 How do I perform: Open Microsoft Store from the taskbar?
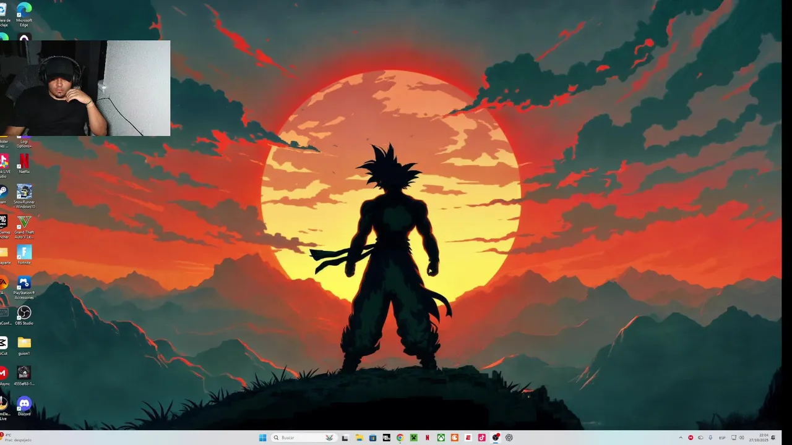[x=372, y=438]
